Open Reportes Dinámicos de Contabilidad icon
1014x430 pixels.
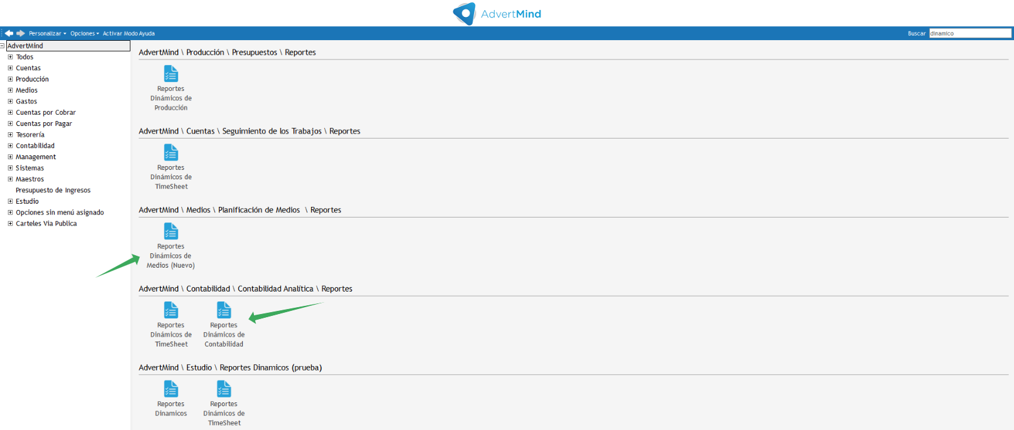[x=224, y=310]
